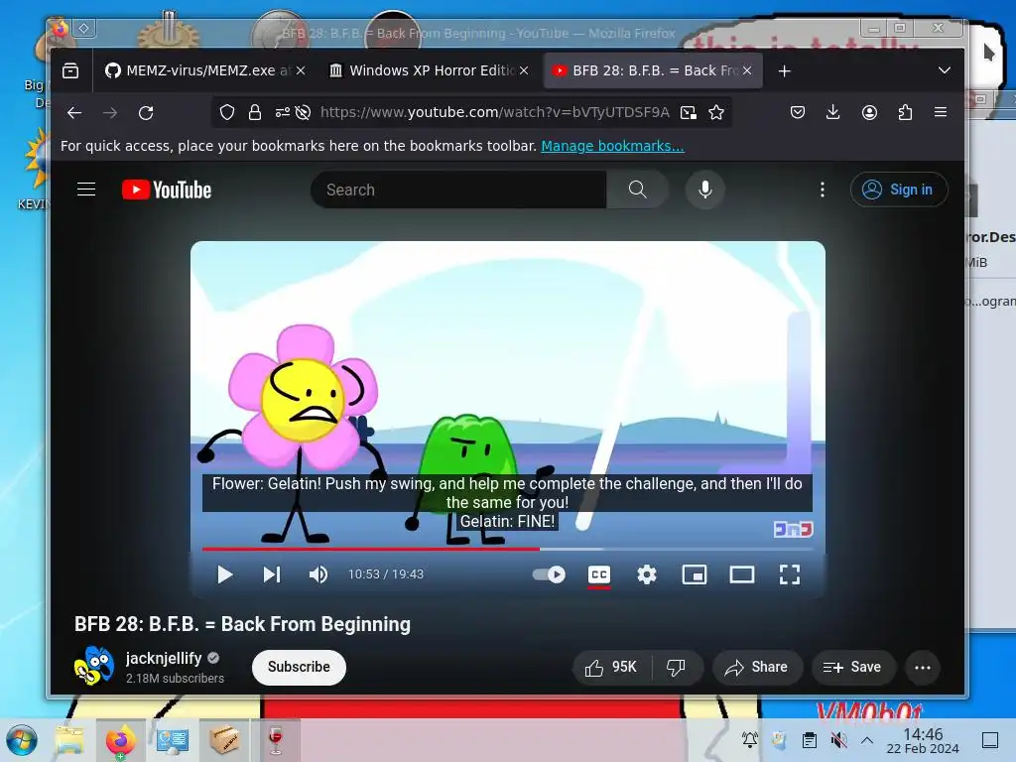Like the video with 95K likes
The width and height of the screenshot is (1016, 762).
[611, 668]
